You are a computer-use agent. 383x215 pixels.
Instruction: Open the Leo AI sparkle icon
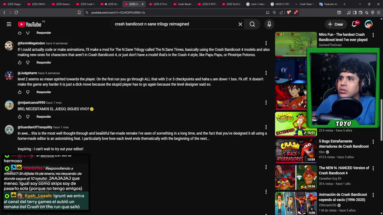tap(367, 13)
